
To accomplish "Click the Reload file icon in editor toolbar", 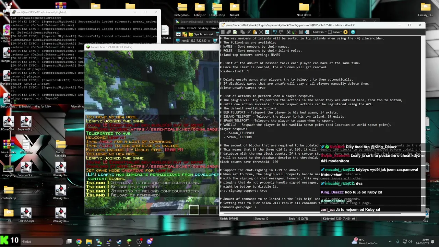I will 235,32.
